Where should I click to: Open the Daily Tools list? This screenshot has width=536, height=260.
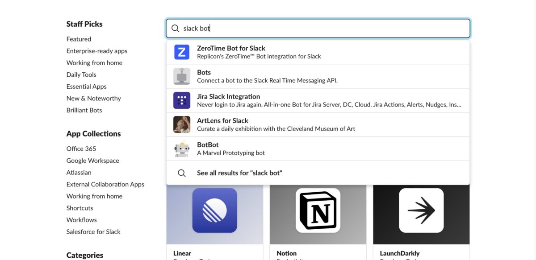click(81, 74)
